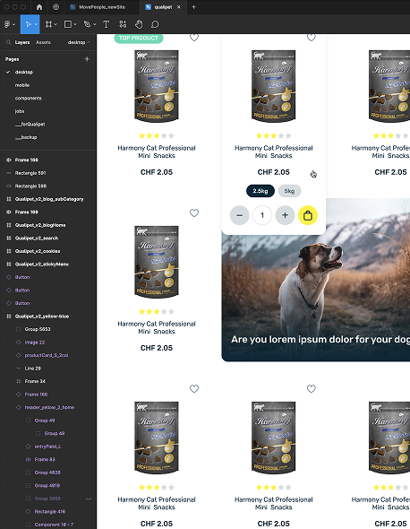Image resolution: width=410 pixels, height=529 pixels.
Task: Switch to the Assets tab
Action: (43, 42)
